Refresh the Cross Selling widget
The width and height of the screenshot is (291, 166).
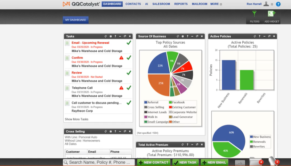pyautogui.click(x=106, y=131)
